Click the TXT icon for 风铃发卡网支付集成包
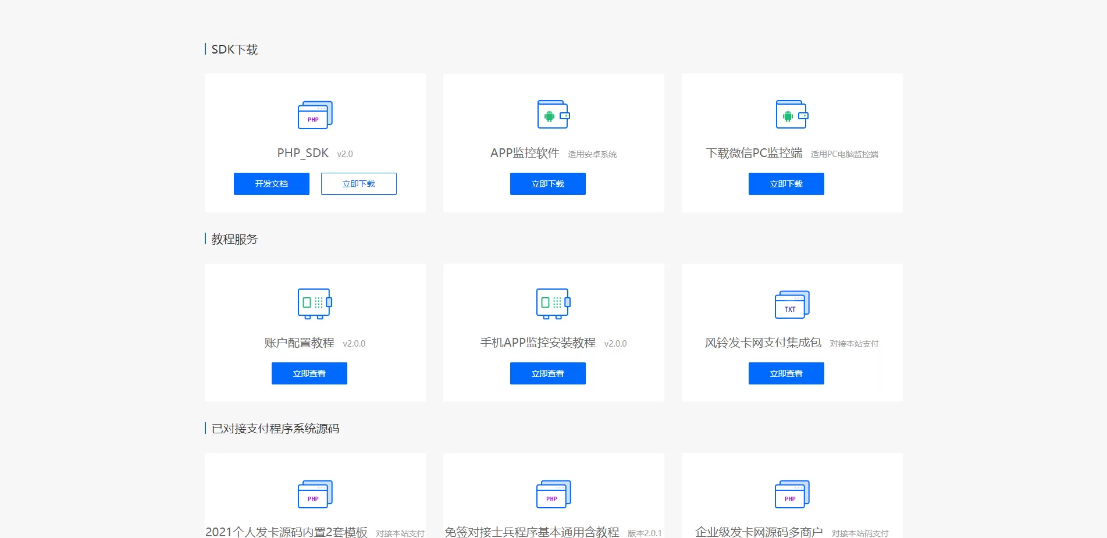 tap(792, 305)
